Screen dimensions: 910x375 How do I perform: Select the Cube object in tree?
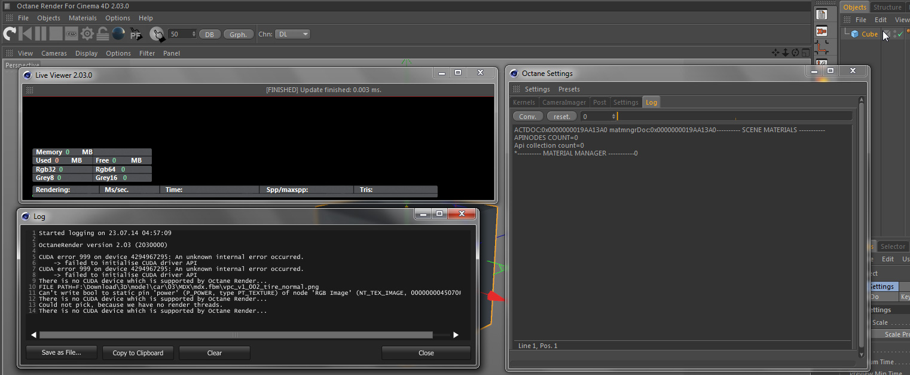coord(869,34)
